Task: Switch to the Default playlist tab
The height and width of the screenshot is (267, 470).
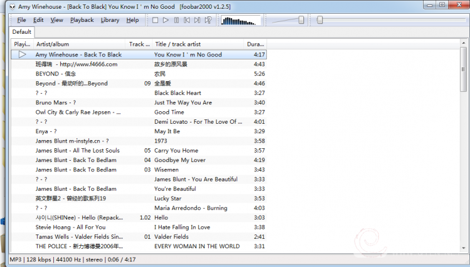Action: [x=22, y=32]
